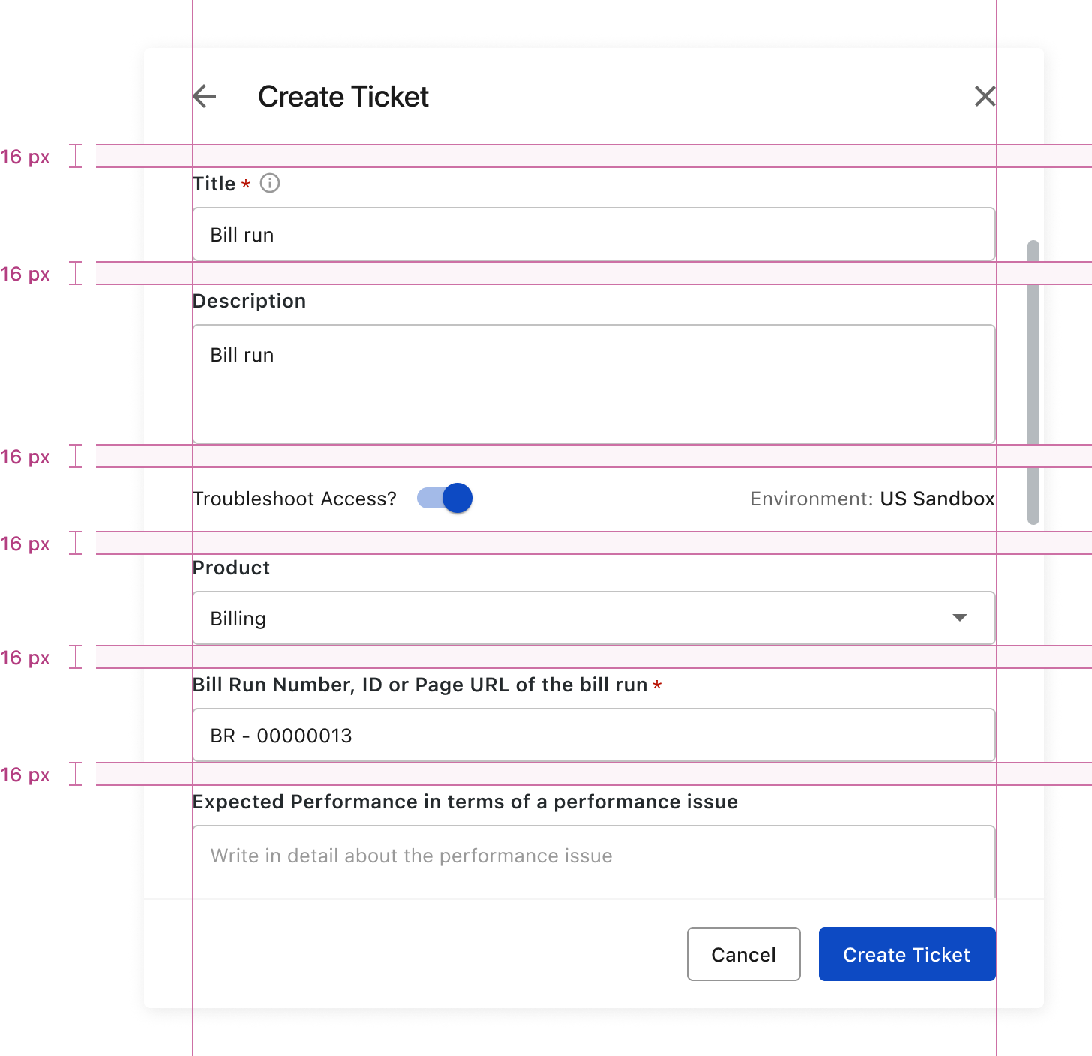Click the Troubleshoot Access? label text
The height and width of the screenshot is (1056, 1092).
[x=295, y=499]
